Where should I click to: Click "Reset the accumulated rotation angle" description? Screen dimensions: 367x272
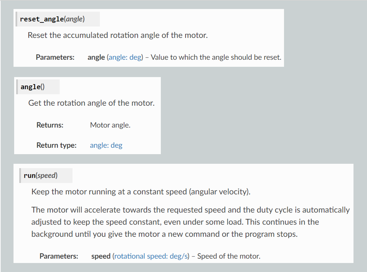117,35
